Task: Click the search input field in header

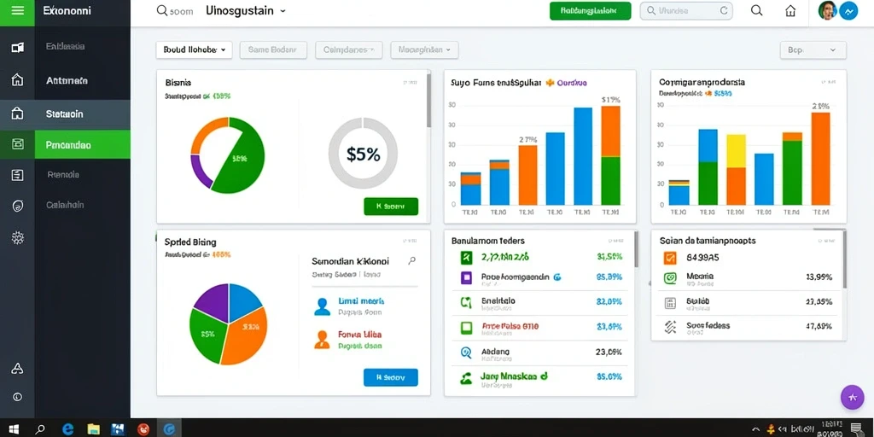Action: [686, 10]
